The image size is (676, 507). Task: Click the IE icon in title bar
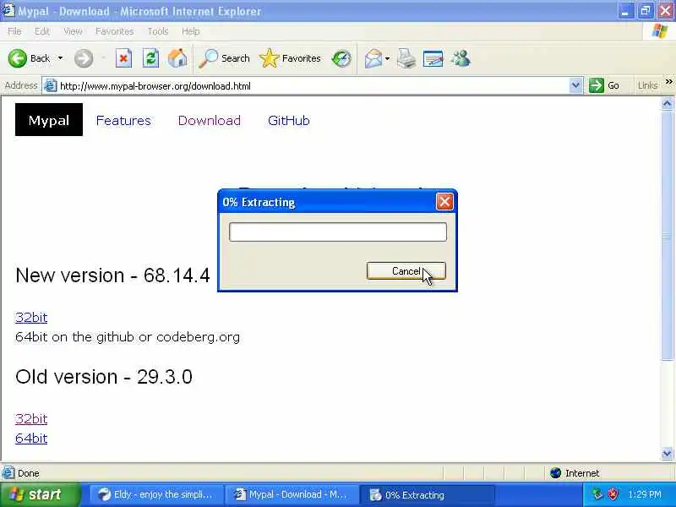point(8,10)
